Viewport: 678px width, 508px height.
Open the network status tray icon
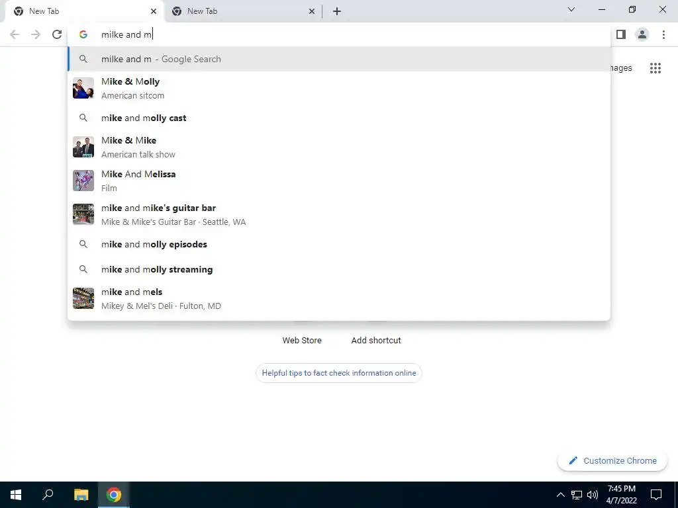pos(577,495)
